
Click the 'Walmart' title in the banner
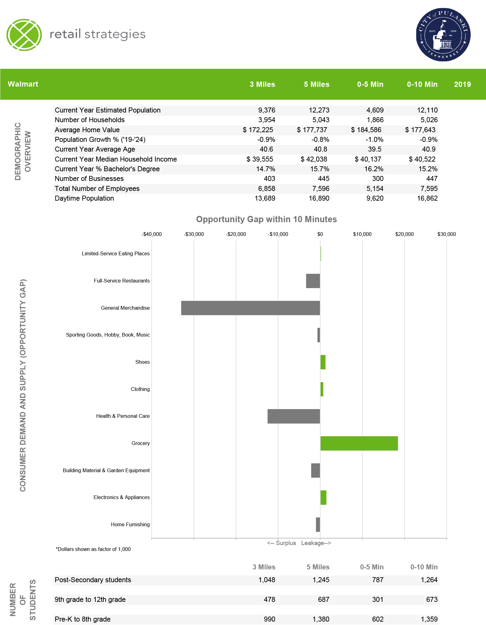tap(23, 84)
